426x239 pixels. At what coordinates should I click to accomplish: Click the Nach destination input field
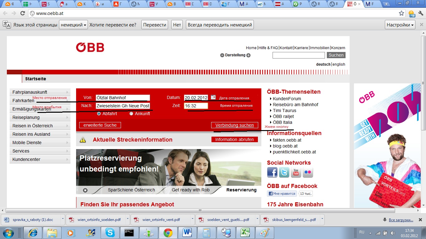pos(123,106)
